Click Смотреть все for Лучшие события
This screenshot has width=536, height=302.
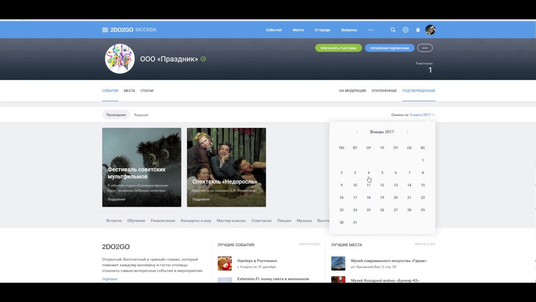tap(309, 244)
